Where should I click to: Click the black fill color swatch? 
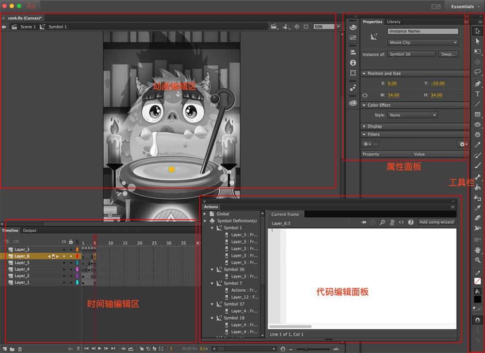point(477,300)
